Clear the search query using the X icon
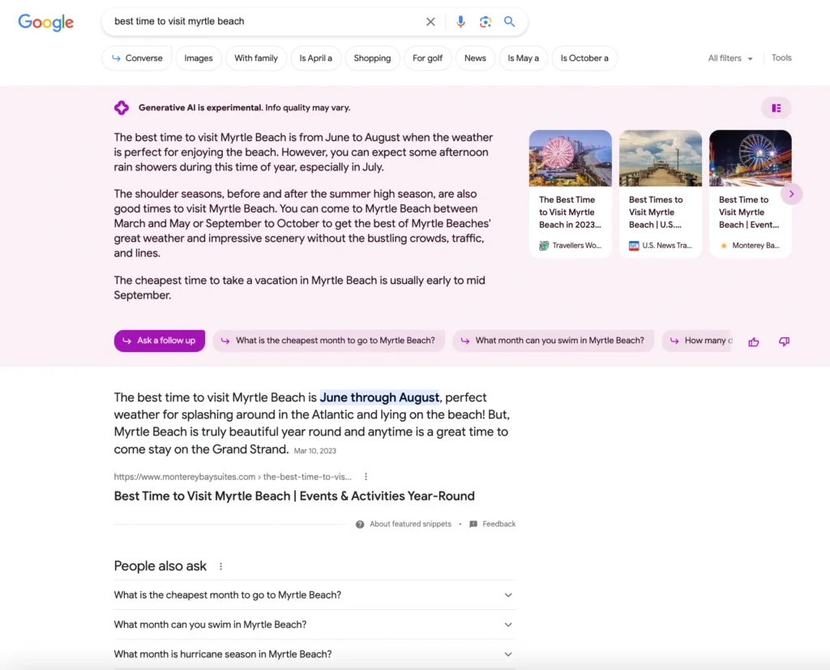 [430, 22]
